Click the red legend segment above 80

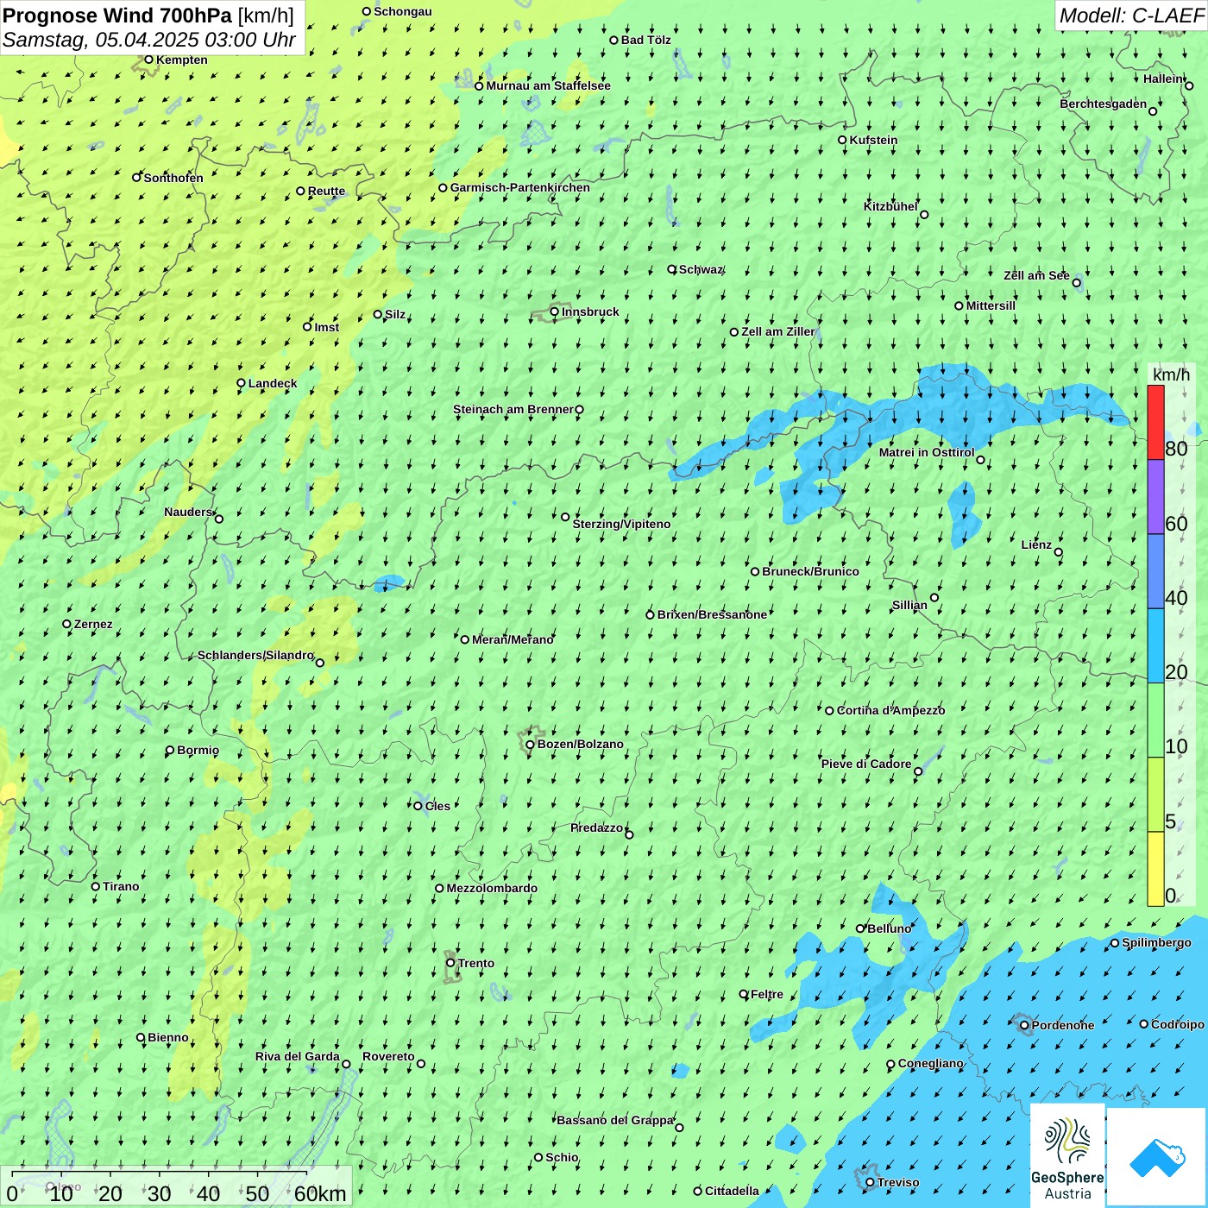click(x=1155, y=422)
